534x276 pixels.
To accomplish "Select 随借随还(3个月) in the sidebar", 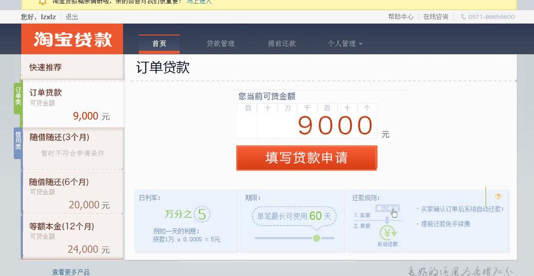I will click(x=72, y=148).
